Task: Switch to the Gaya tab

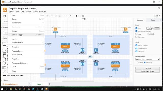Action: 153,20
